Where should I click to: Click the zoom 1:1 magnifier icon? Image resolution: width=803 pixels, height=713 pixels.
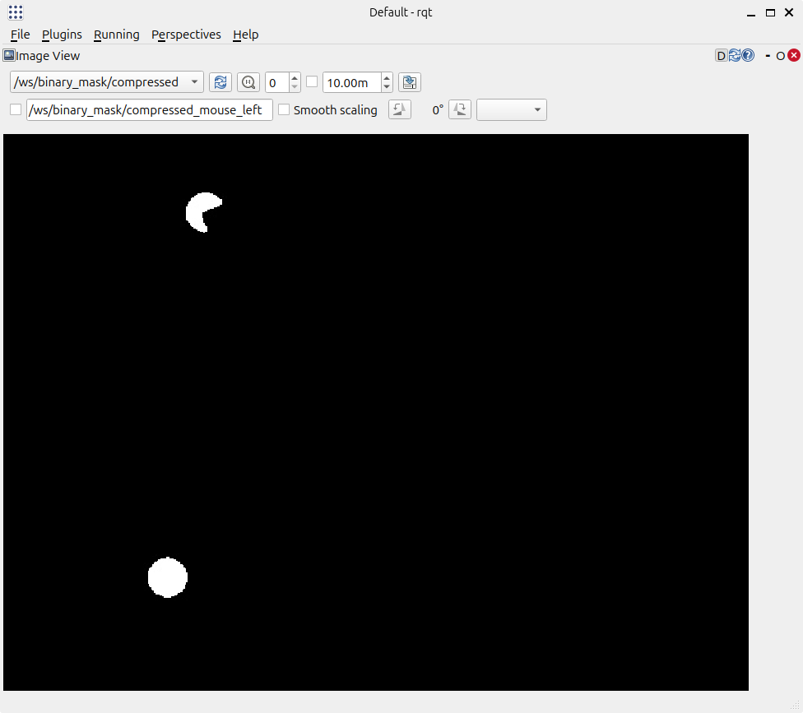(x=248, y=82)
